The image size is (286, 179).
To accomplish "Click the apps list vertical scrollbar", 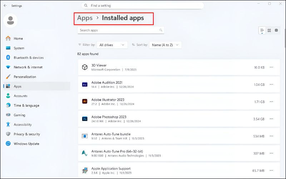I will [x=285, y=38].
